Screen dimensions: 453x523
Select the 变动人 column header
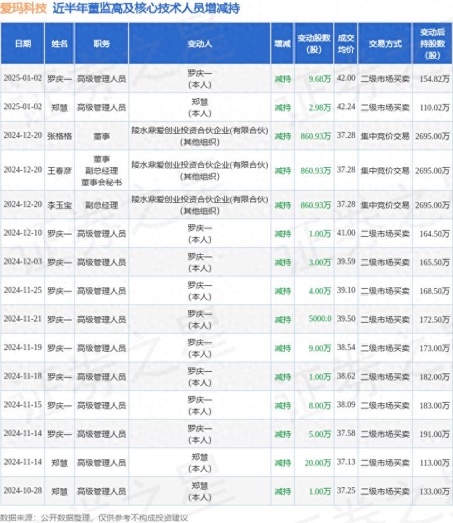tap(199, 44)
